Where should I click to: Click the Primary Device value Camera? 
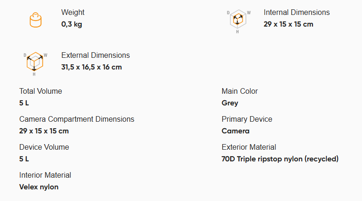(235, 131)
